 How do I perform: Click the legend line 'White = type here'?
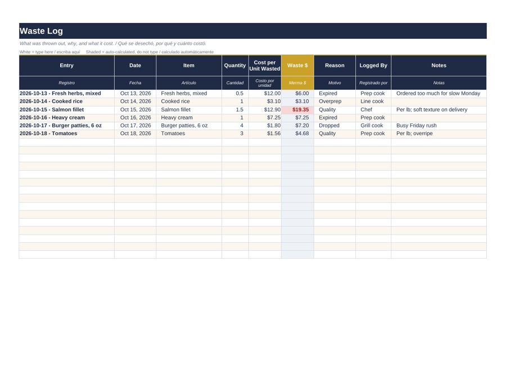116,52
